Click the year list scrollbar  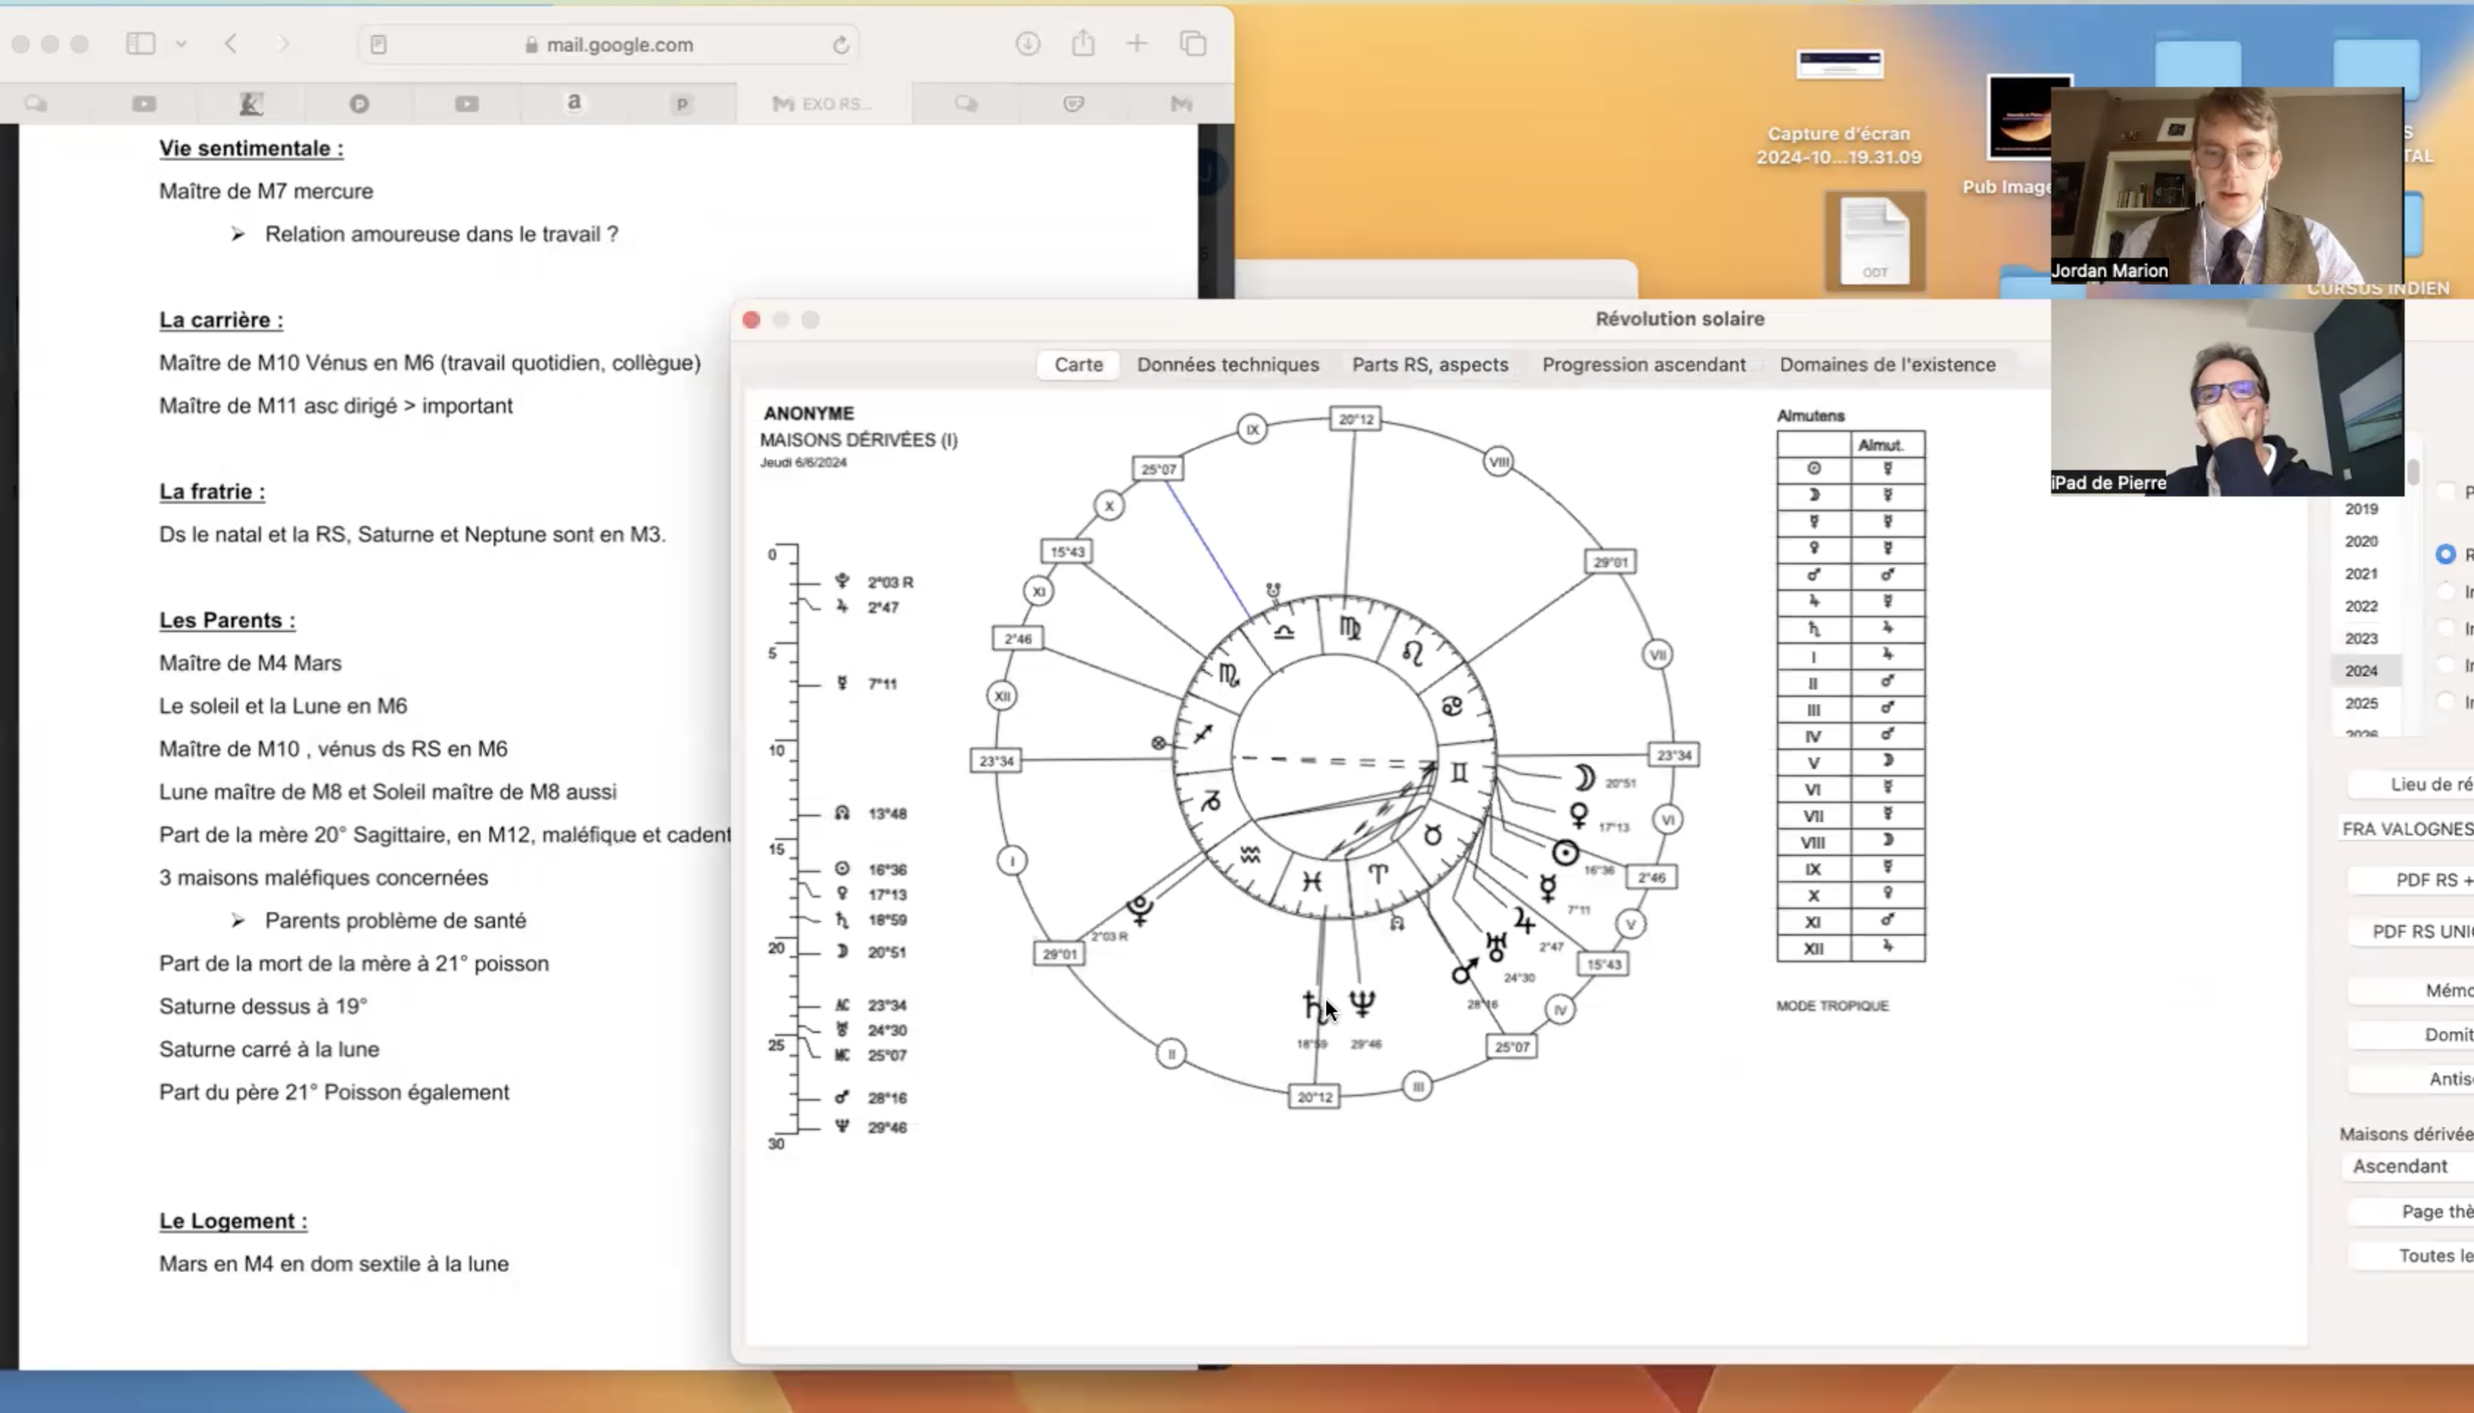[2412, 475]
